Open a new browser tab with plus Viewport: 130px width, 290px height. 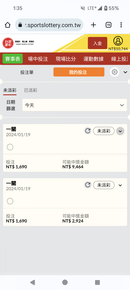pos(94,25)
